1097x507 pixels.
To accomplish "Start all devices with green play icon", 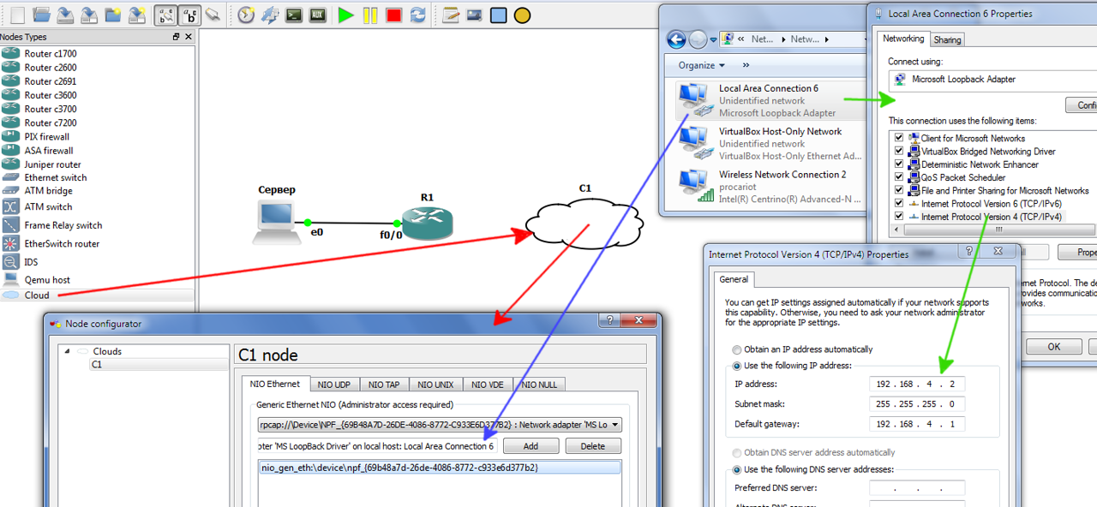I will [x=346, y=15].
